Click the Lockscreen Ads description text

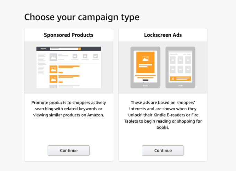(163, 115)
